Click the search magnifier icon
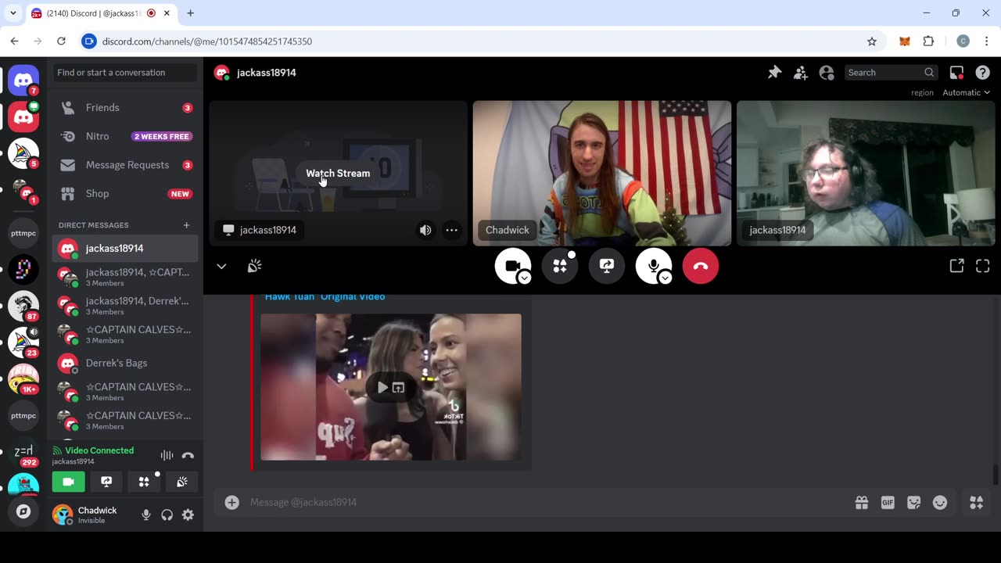Viewport: 1001px width, 563px height. pos(929,72)
